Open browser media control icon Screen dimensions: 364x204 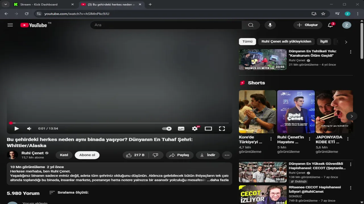(337, 14)
